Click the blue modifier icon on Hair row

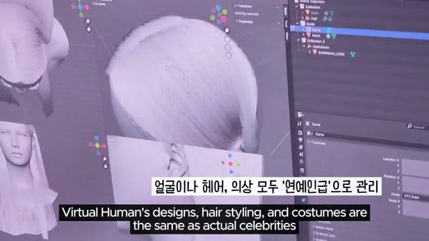[x=325, y=19]
